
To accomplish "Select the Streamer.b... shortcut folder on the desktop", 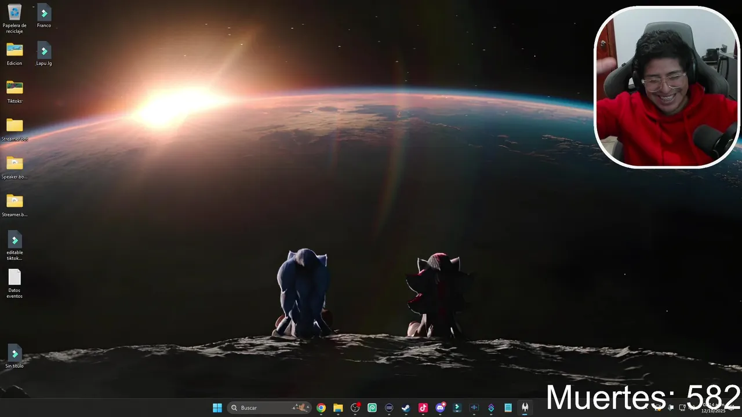I will (x=14, y=205).
